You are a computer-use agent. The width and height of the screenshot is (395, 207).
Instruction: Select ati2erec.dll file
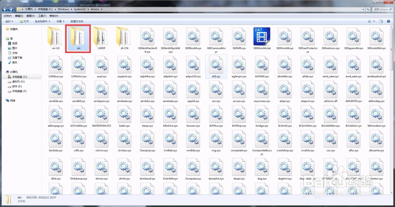(331, 91)
